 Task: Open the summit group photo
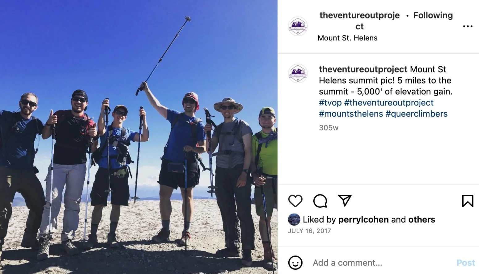tap(139, 137)
